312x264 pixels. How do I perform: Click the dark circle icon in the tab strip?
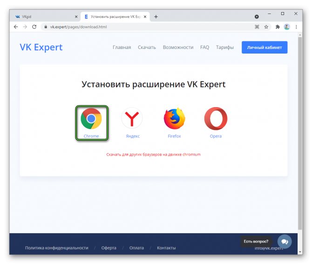257,17
